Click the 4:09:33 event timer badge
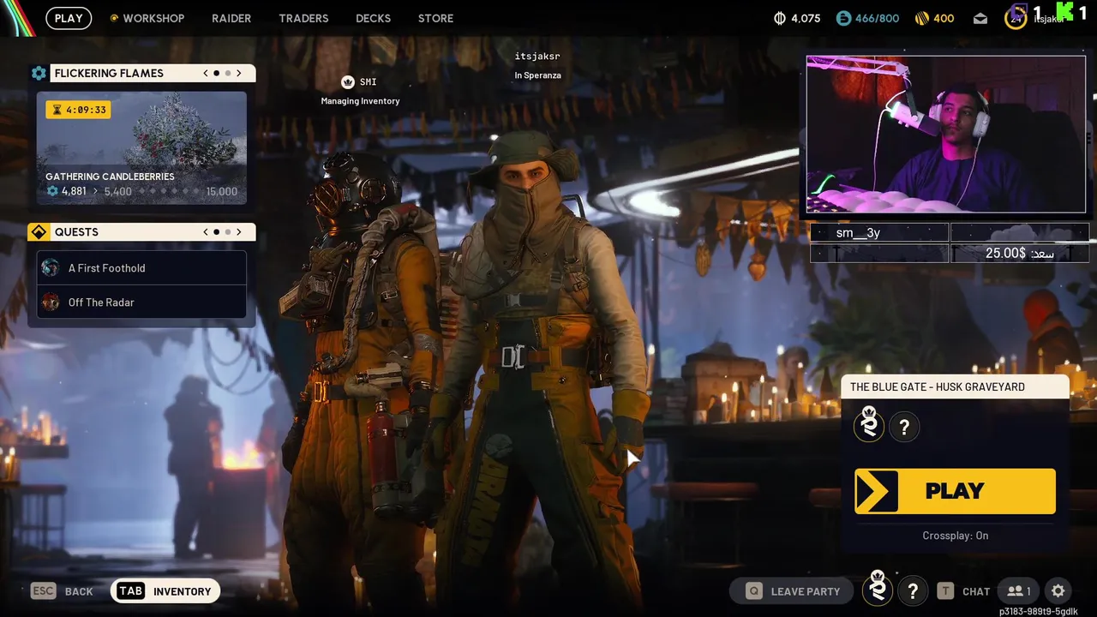The image size is (1097, 617). (x=78, y=110)
